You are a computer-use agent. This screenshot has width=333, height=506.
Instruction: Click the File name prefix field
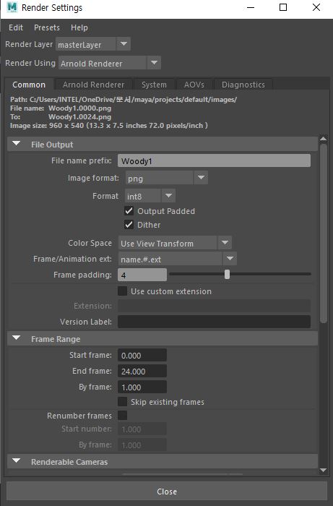point(214,160)
